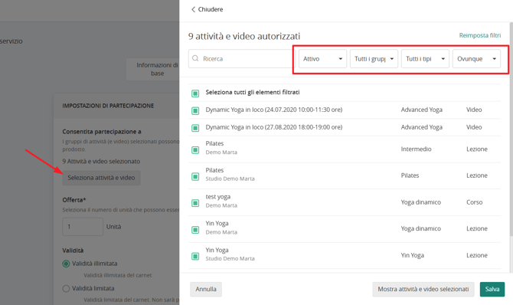Click 'Mostra attività e video selezionati'
513x305 pixels.
point(423,289)
